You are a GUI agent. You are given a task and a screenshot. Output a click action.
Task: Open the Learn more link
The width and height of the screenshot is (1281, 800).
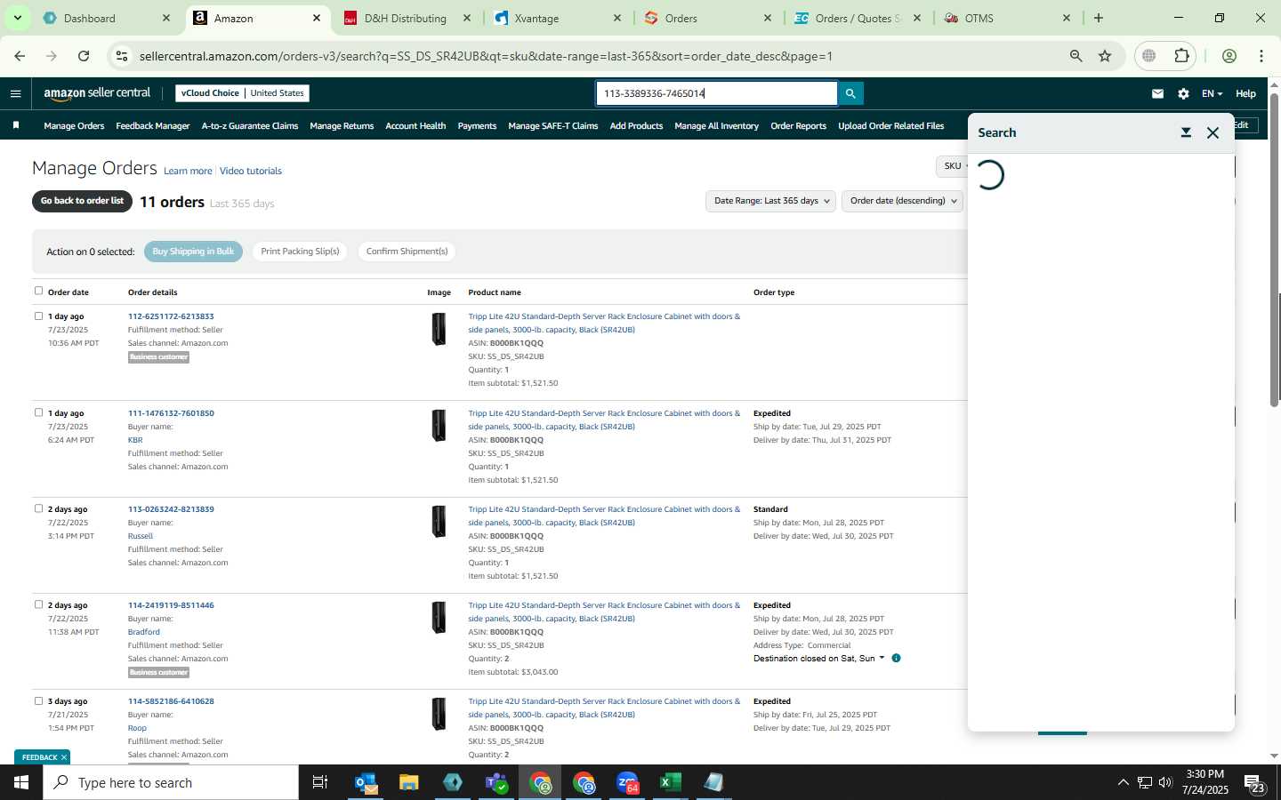click(188, 171)
